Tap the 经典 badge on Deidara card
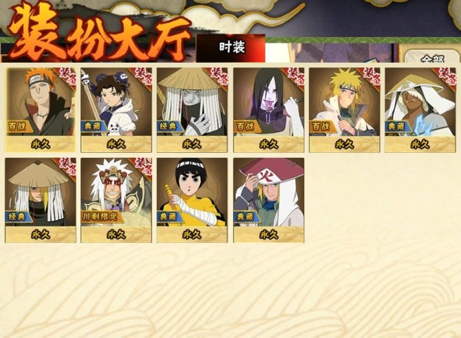The image size is (461, 338). (18, 217)
